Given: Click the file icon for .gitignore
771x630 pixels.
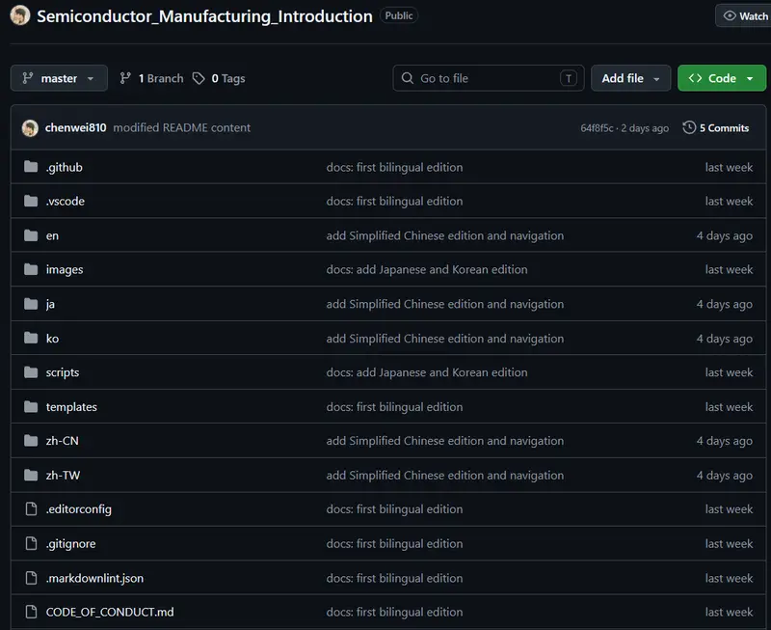Looking at the screenshot, I should [31, 543].
